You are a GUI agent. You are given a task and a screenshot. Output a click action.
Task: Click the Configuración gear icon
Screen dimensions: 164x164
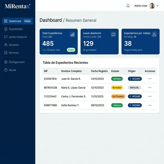(6, 62)
